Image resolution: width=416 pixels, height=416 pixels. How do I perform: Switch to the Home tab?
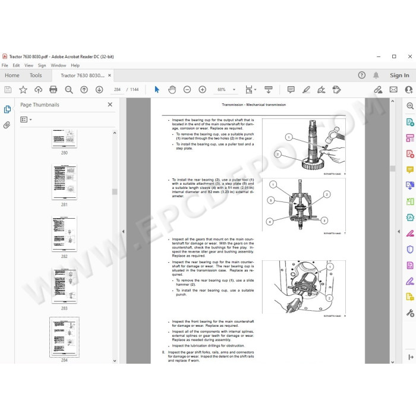pos(12,75)
